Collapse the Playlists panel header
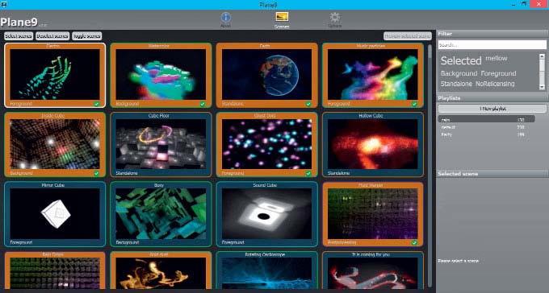549x293 pixels. pyautogui.click(x=492, y=98)
